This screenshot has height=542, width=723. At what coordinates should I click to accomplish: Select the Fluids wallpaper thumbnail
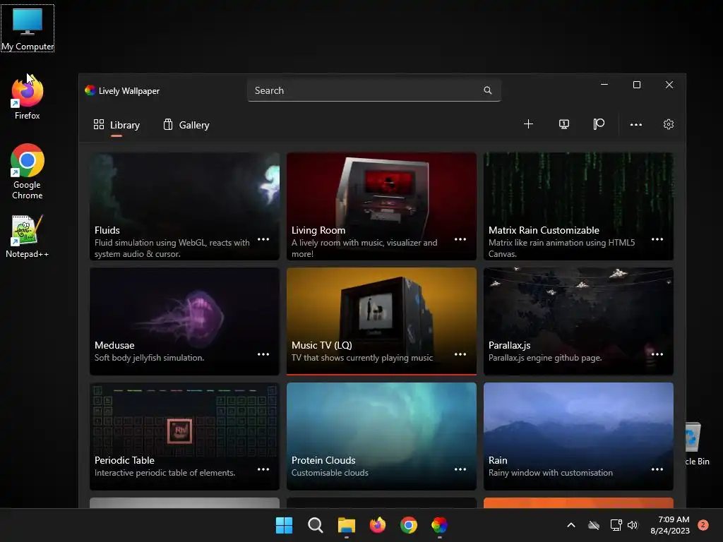(184, 207)
